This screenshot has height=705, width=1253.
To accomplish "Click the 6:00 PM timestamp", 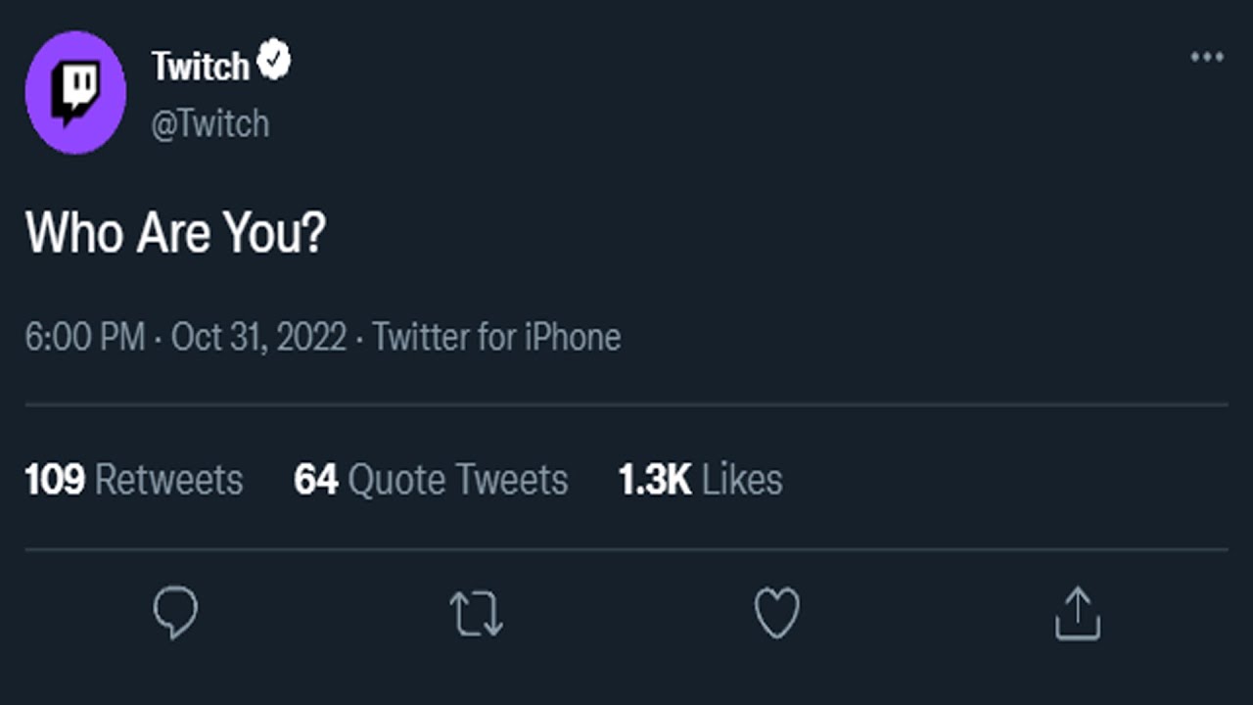I will click(x=85, y=338).
